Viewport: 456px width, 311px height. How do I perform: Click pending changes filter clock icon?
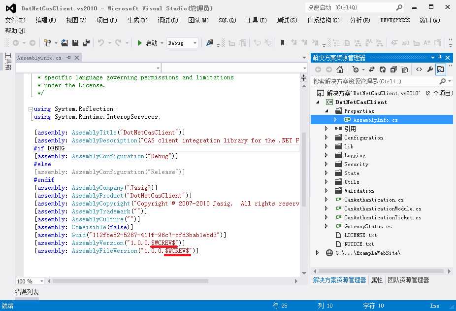click(356, 69)
